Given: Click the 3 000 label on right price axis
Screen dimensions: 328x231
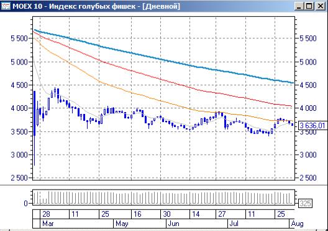Looking at the screenshot, I should (x=308, y=155).
